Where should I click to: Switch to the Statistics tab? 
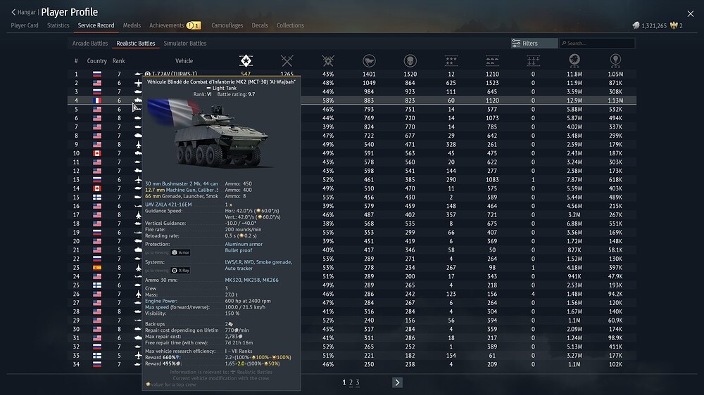pos(58,25)
